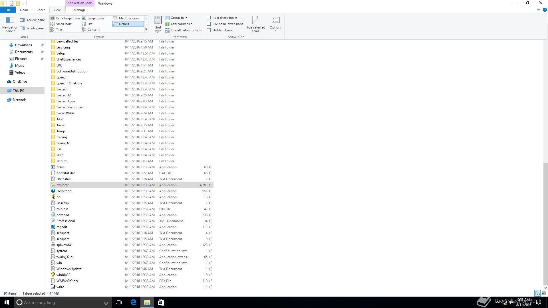Select the explorer application icon
This screenshot has height=308, width=548.
pyautogui.click(x=53, y=185)
